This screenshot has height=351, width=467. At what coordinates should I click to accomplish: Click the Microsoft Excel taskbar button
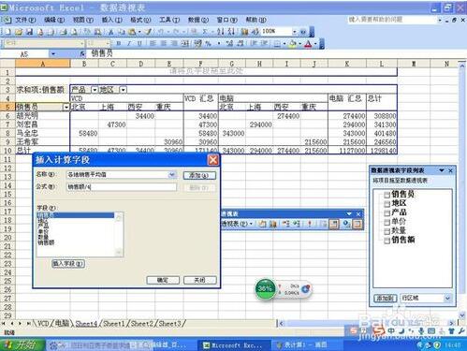[x=233, y=345]
